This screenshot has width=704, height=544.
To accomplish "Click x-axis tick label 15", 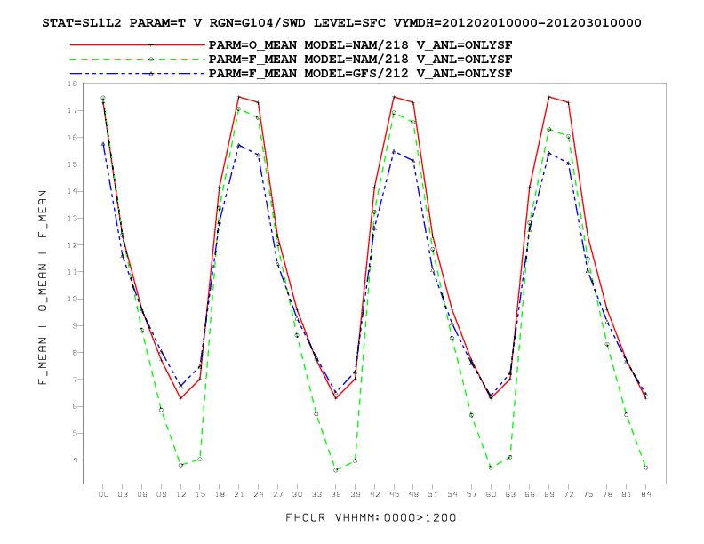I will (200, 494).
